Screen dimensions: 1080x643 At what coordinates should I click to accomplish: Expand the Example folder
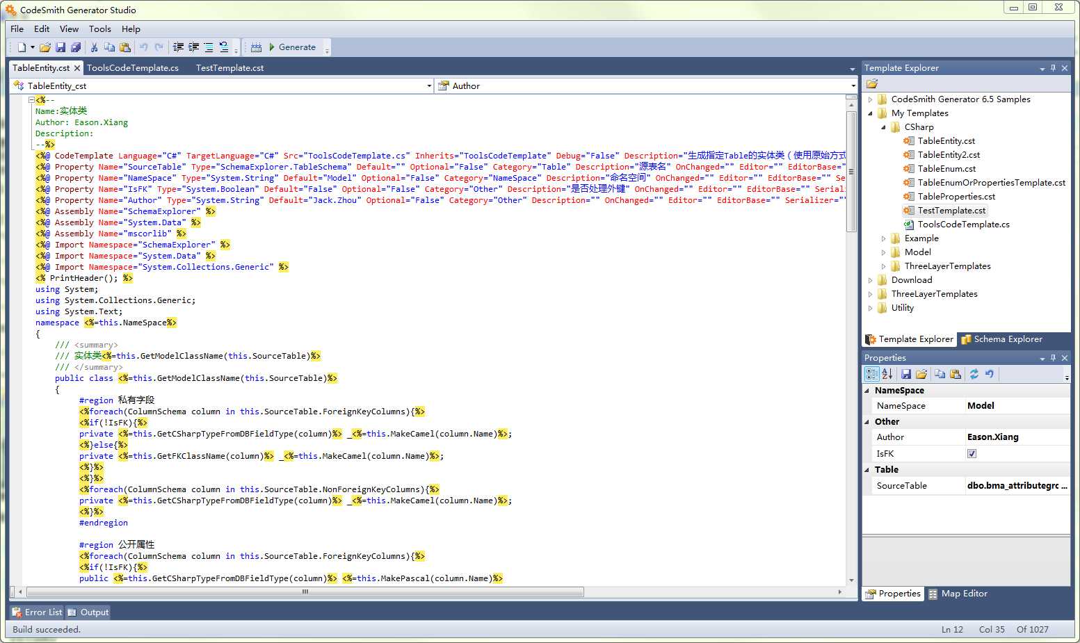(883, 238)
